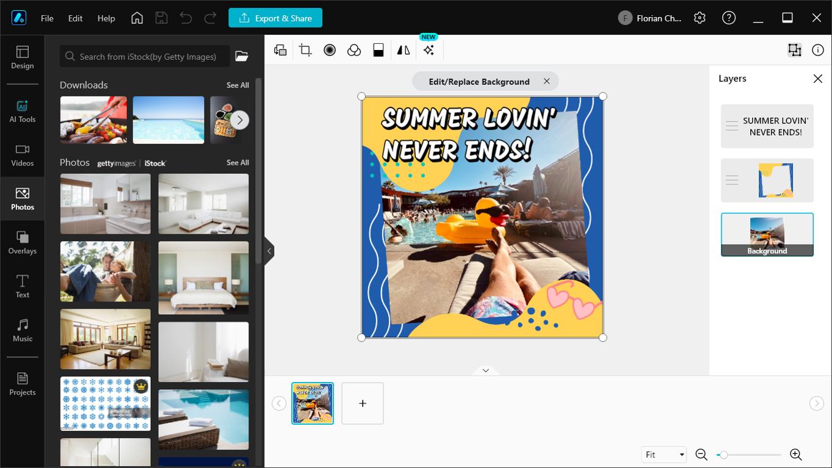
Task: Select the Crop tool in the toolbar
Action: coord(305,49)
